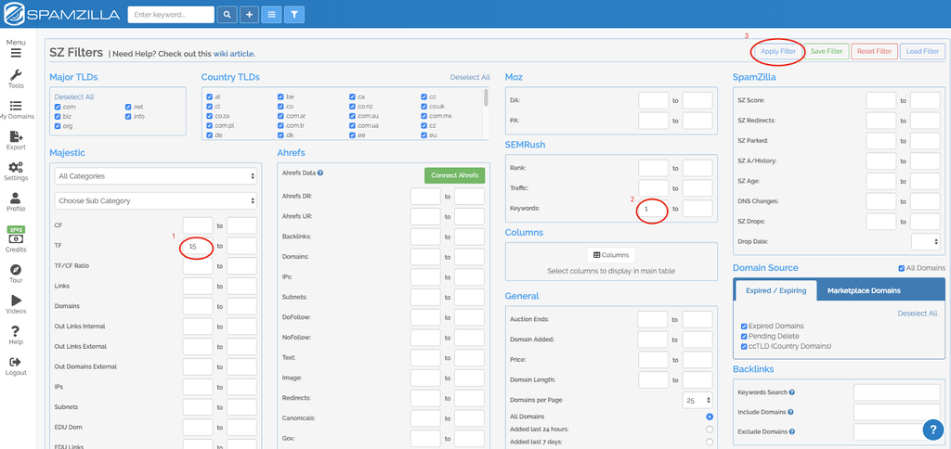Open the wiki article link
951x449 pixels.
click(233, 54)
